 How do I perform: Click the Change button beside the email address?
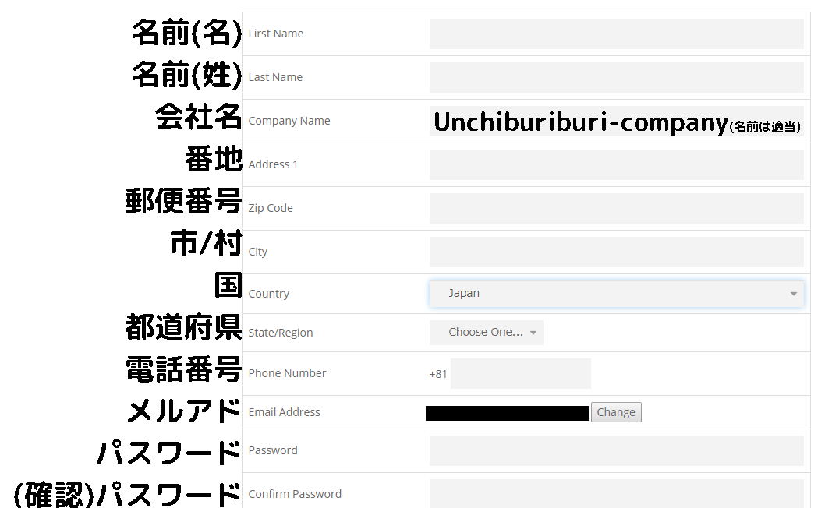click(x=615, y=412)
